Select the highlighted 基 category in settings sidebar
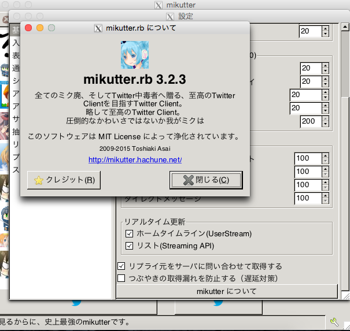350x331 pixels. coord(16,30)
